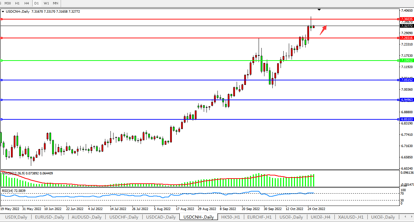The width and height of the screenshot is (414, 222).
Task: Click the red arrow drawing on chart
Action: [x=323, y=30]
